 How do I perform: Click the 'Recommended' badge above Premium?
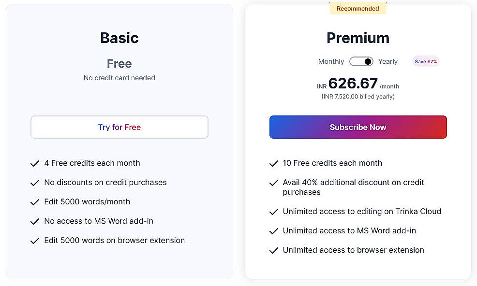(x=358, y=8)
